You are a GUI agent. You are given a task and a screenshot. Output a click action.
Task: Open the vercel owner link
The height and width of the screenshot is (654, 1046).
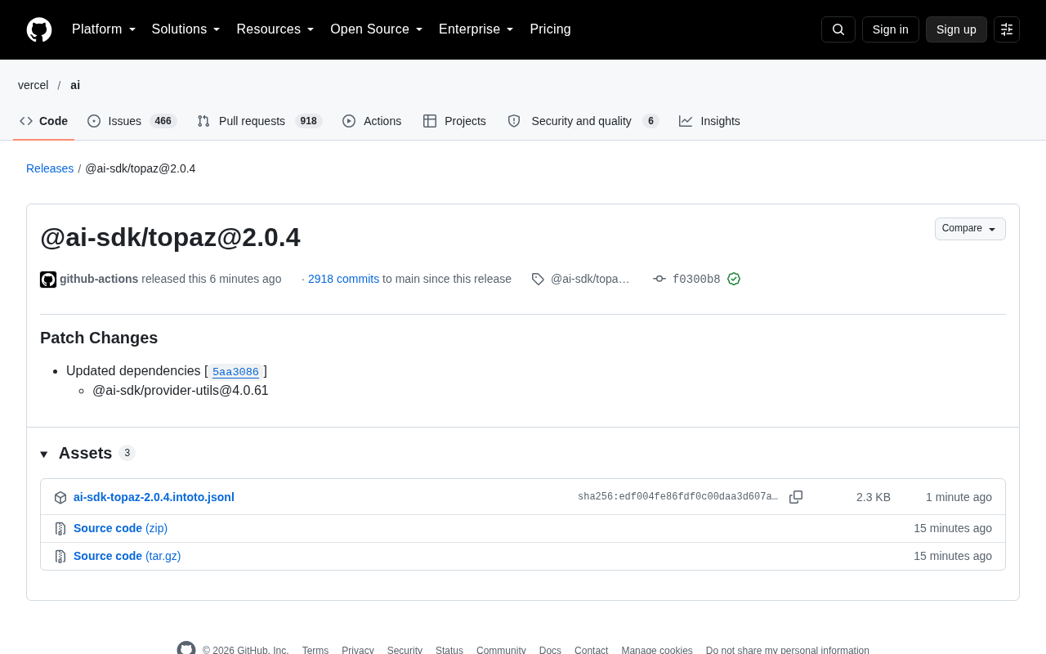[x=34, y=85]
